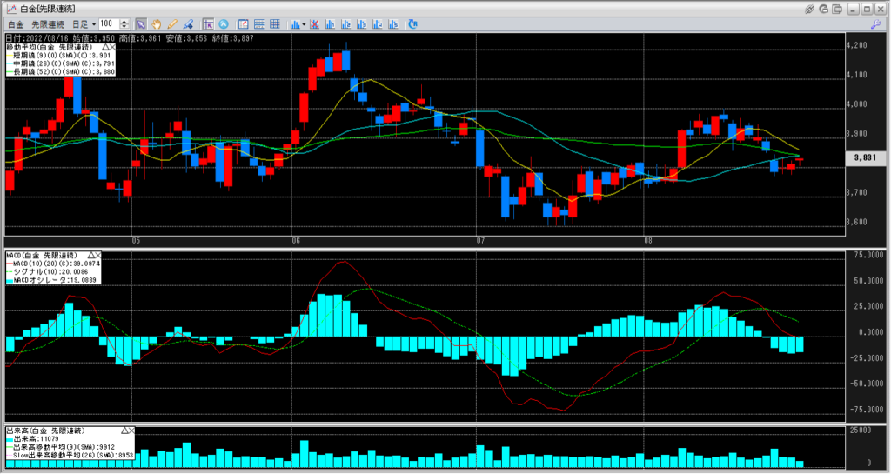Viewport: 891px width, 474px height.
Task: Click the 05 month marker on time axis
Action: (136, 241)
